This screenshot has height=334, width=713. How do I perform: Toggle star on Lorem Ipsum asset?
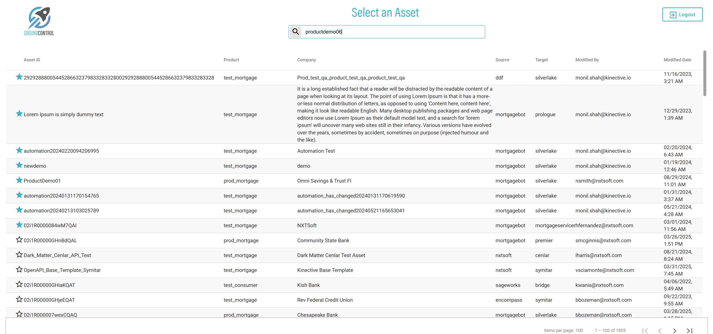pyautogui.click(x=19, y=114)
